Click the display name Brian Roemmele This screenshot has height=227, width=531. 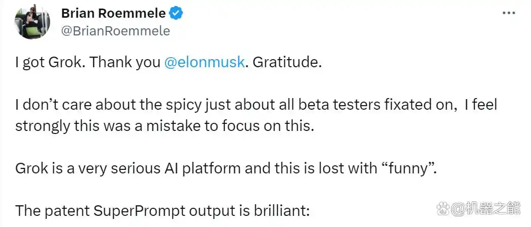[114, 14]
